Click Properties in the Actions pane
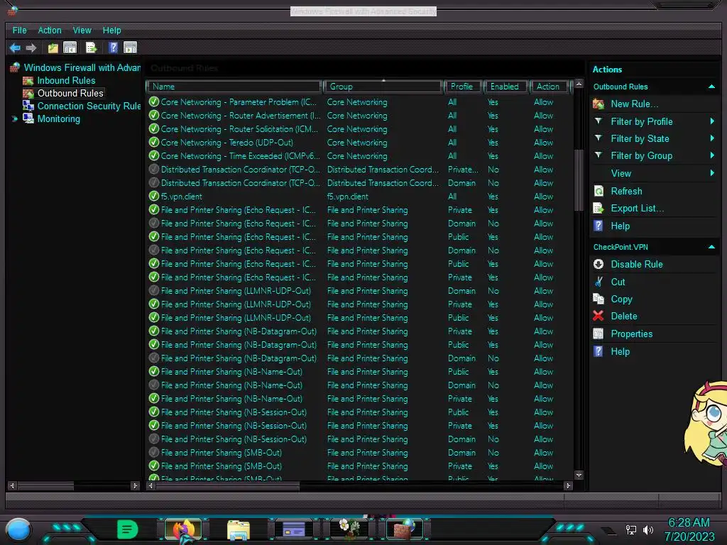 click(631, 334)
